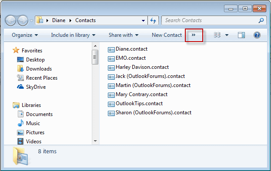This screenshot has height=171, width=271.
Task: Select EMO.contact file
Action: pos(130,58)
